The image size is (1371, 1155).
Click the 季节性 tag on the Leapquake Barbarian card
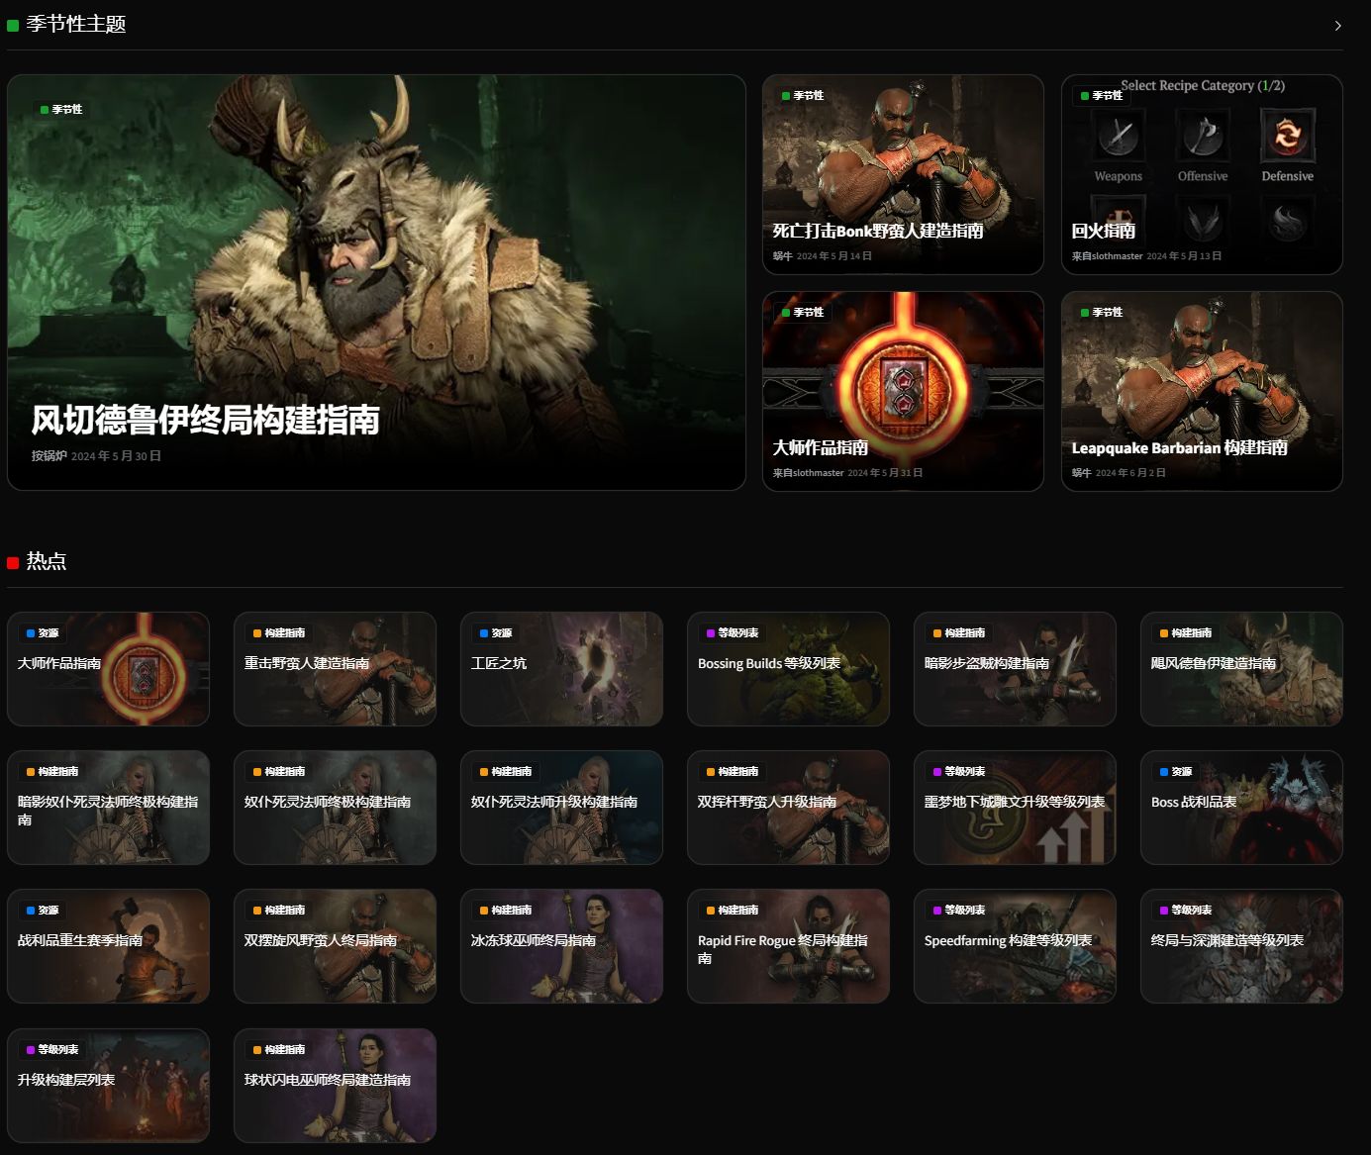[1102, 313]
